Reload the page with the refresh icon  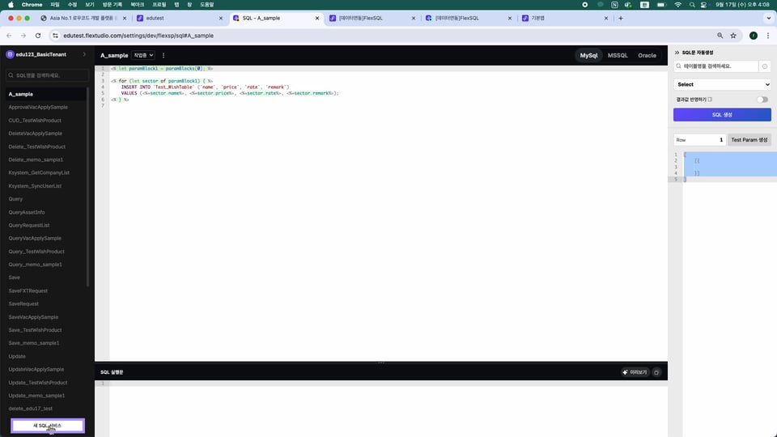[38, 36]
